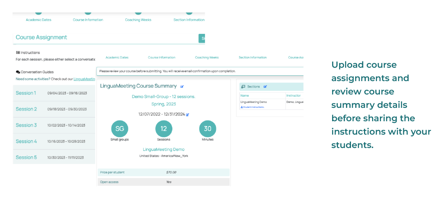This screenshot has width=434, height=199.
Task: Download Student Instructions for LinguaMeeting Demo
Action: pos(252,107)
